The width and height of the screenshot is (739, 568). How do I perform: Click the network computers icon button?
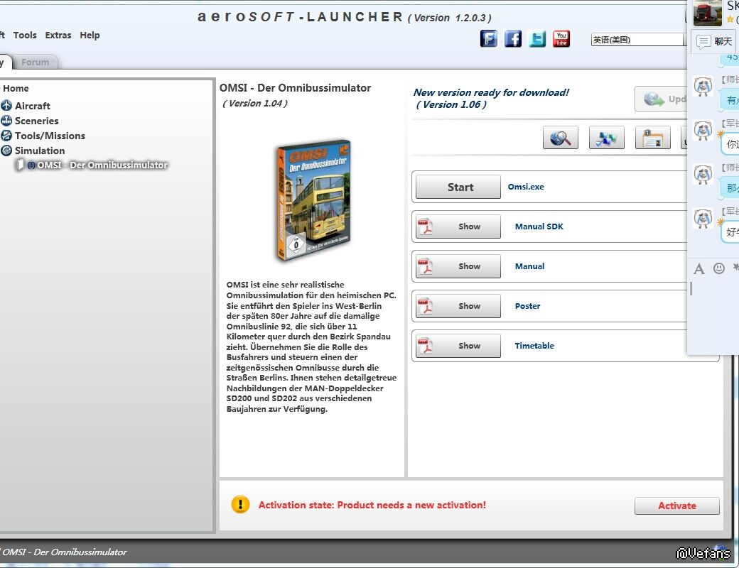click(607, 138)
